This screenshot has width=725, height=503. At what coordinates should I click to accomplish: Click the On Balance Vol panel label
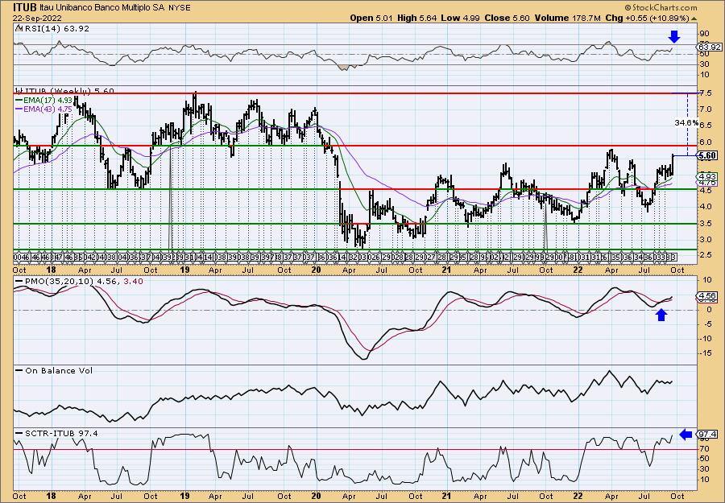tap(58, 370)
